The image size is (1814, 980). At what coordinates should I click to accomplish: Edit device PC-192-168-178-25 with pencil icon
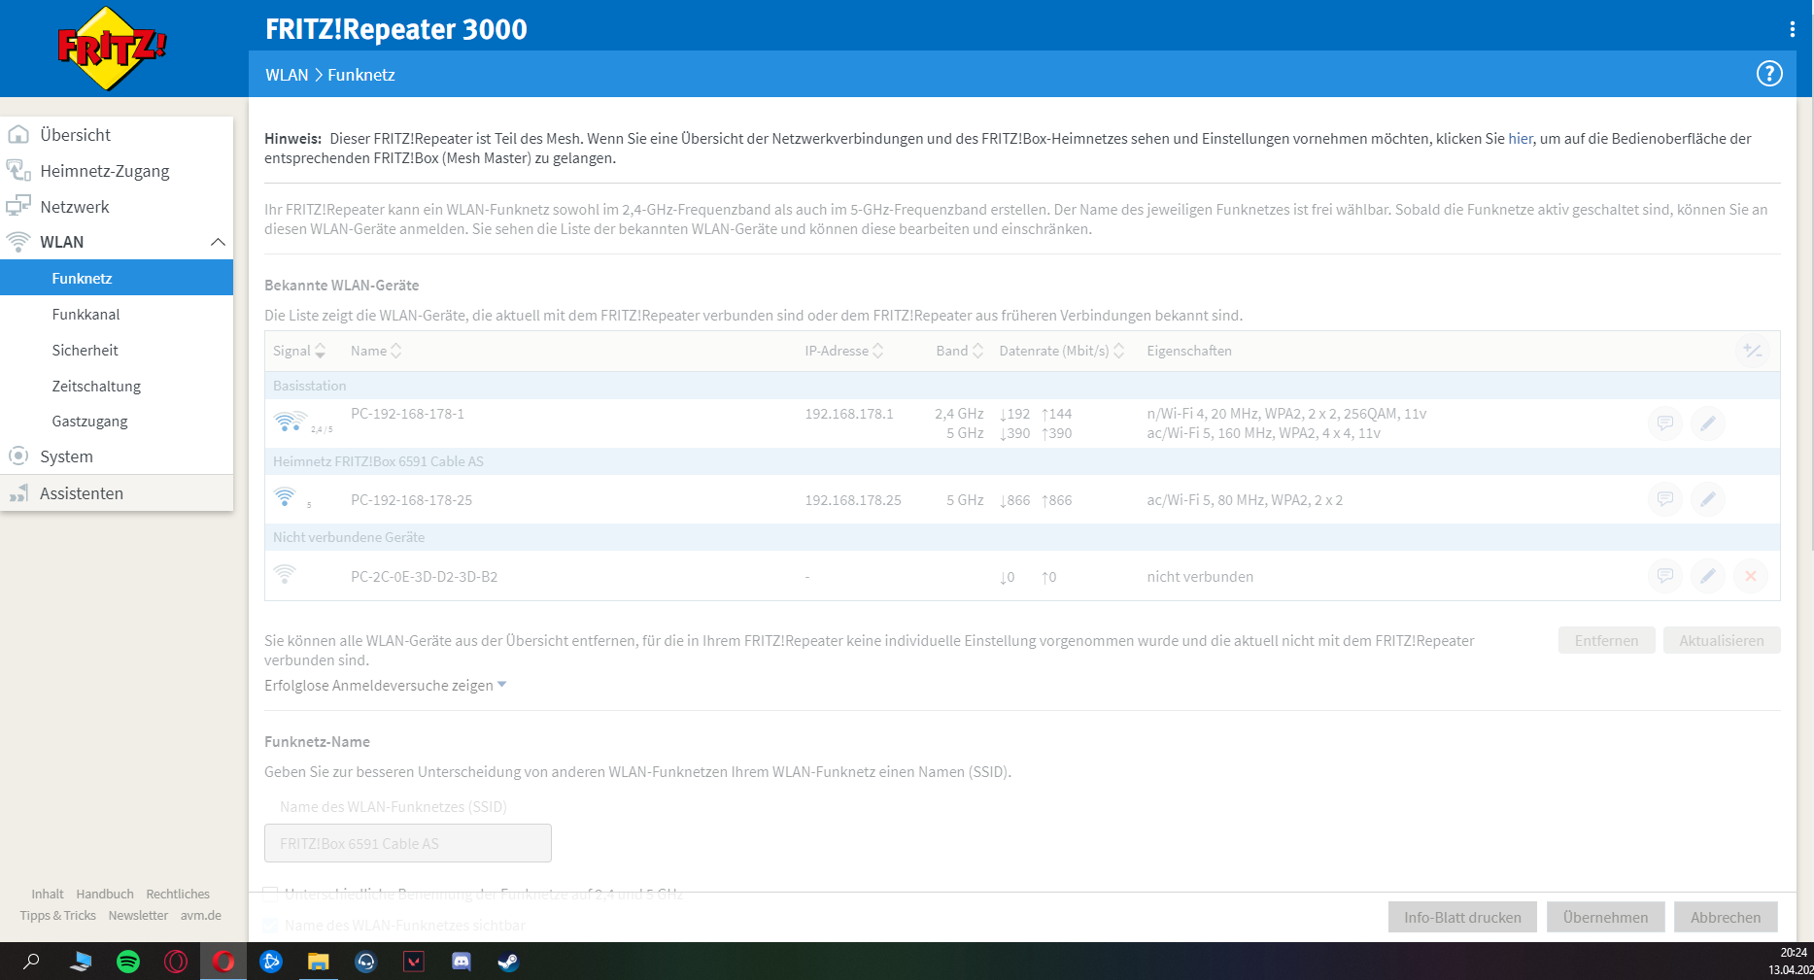pyautogui.click(x=1708, y=499)
